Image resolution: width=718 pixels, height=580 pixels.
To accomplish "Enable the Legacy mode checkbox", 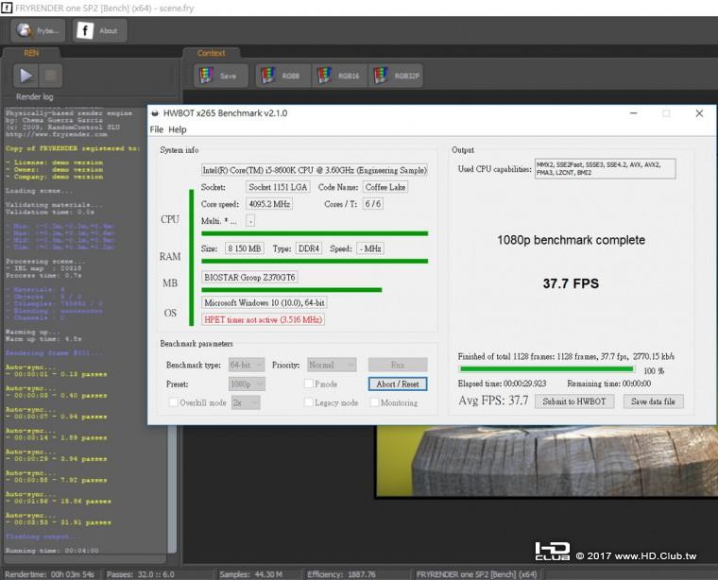I will pos(309,402).
